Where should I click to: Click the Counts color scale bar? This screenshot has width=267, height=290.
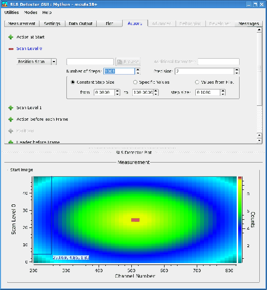[x=240, y=219]
